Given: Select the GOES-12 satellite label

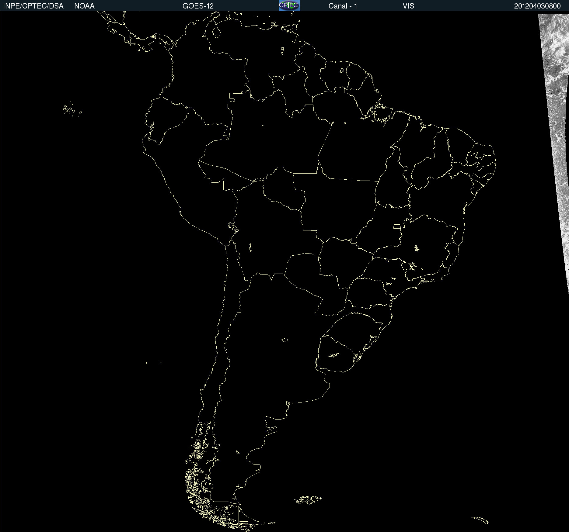Looking at the screenshot, I should [x=198, y=6].
